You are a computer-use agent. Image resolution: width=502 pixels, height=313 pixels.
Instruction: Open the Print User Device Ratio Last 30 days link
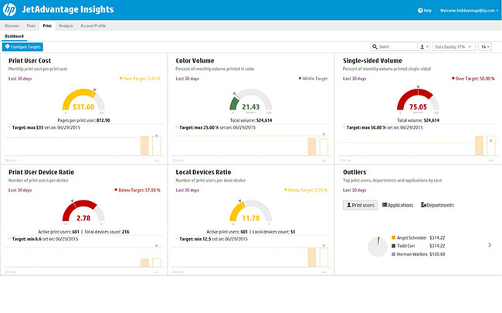20,190
